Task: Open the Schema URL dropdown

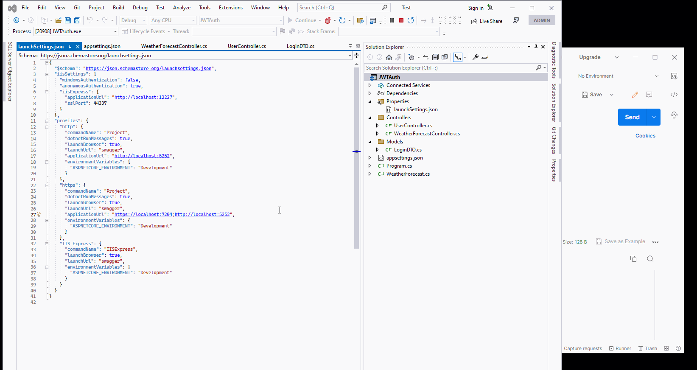Action: coord(350,56)
